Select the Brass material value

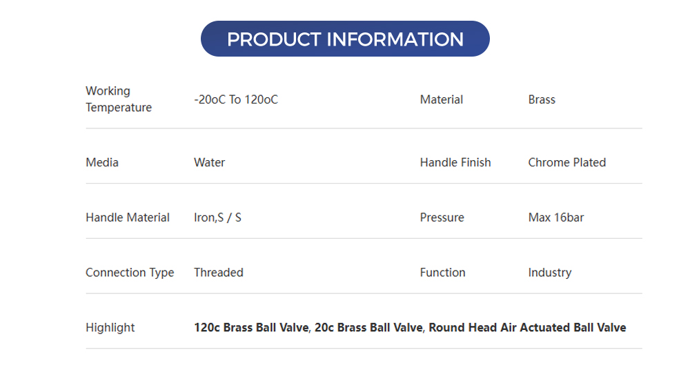(x=542, y=99)
